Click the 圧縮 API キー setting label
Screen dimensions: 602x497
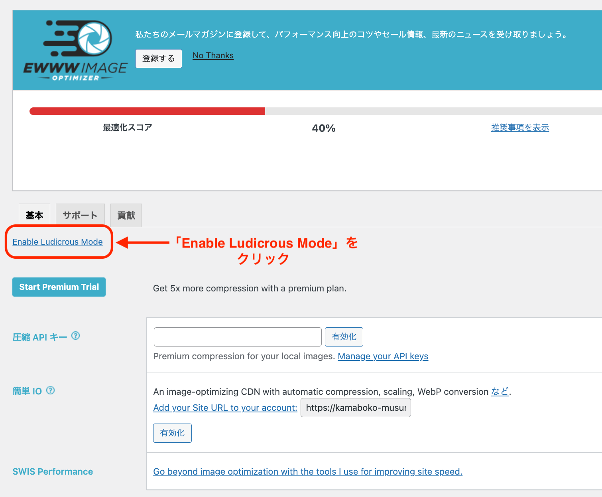click(40, 337)
